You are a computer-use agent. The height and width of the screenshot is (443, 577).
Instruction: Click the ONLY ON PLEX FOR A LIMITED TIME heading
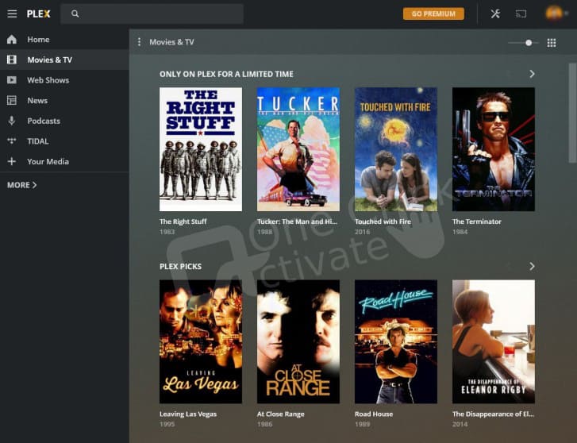click(226, 74)
